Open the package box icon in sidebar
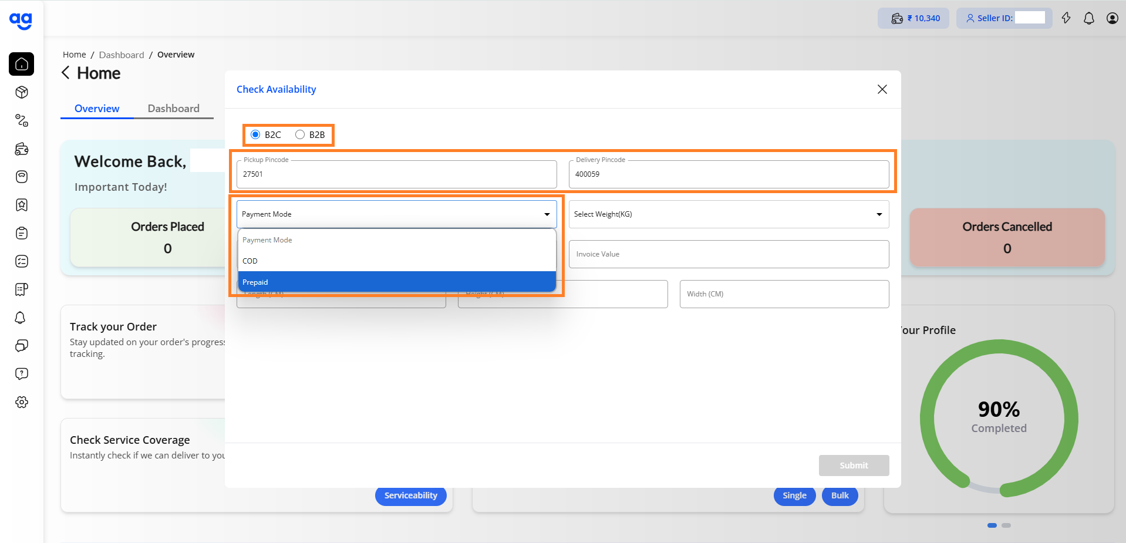The width and height of the screenshot is (1126, 543). [x=22, y=92]
